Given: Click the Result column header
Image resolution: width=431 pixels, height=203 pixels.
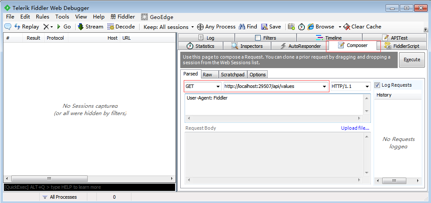Looking at the screenshot, I should click(x=34, y=38).
